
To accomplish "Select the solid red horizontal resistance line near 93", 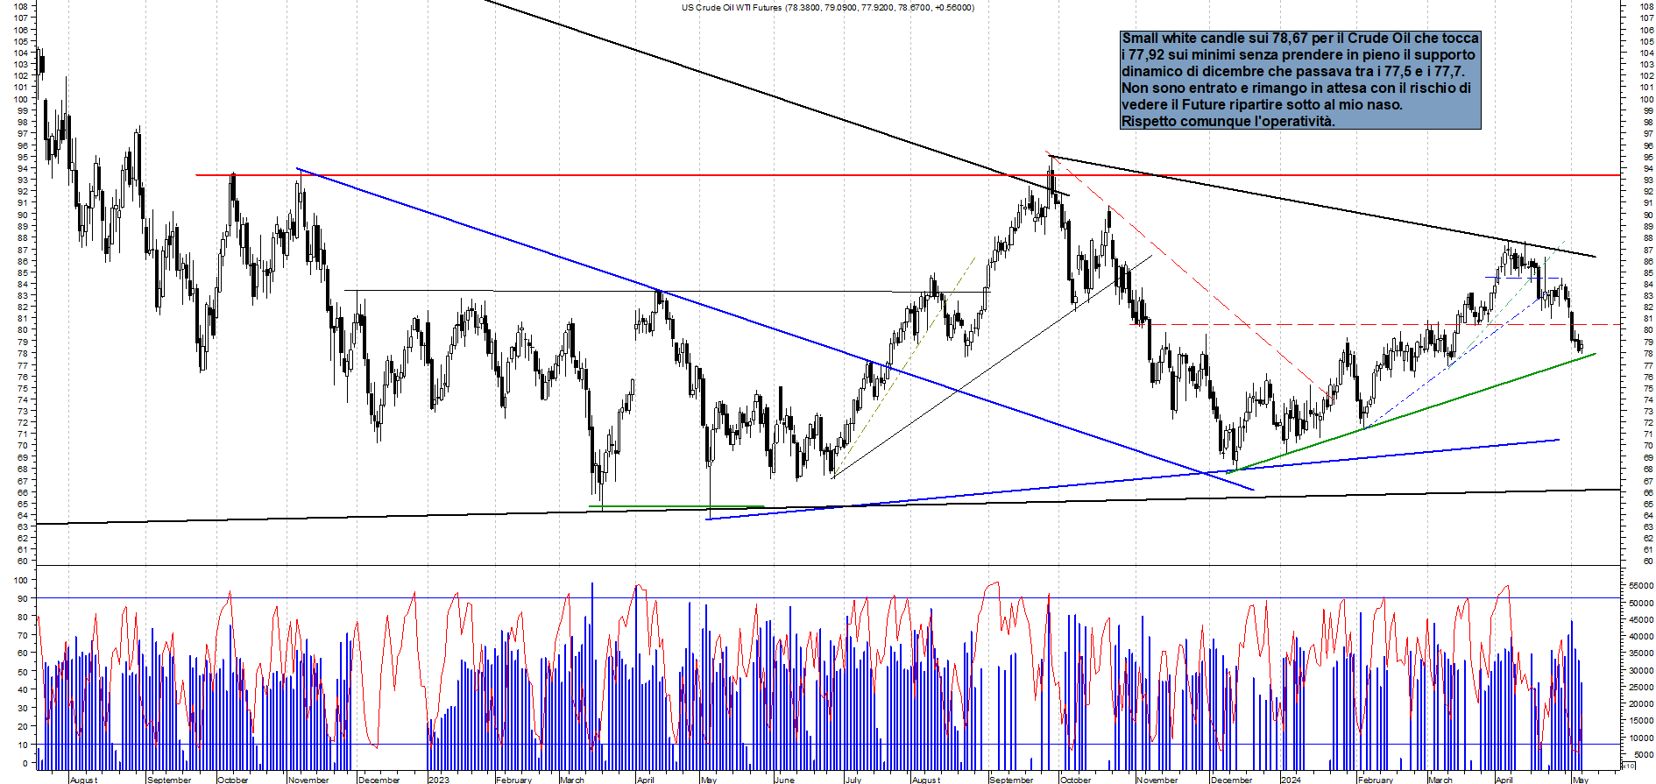I will 907,175.
